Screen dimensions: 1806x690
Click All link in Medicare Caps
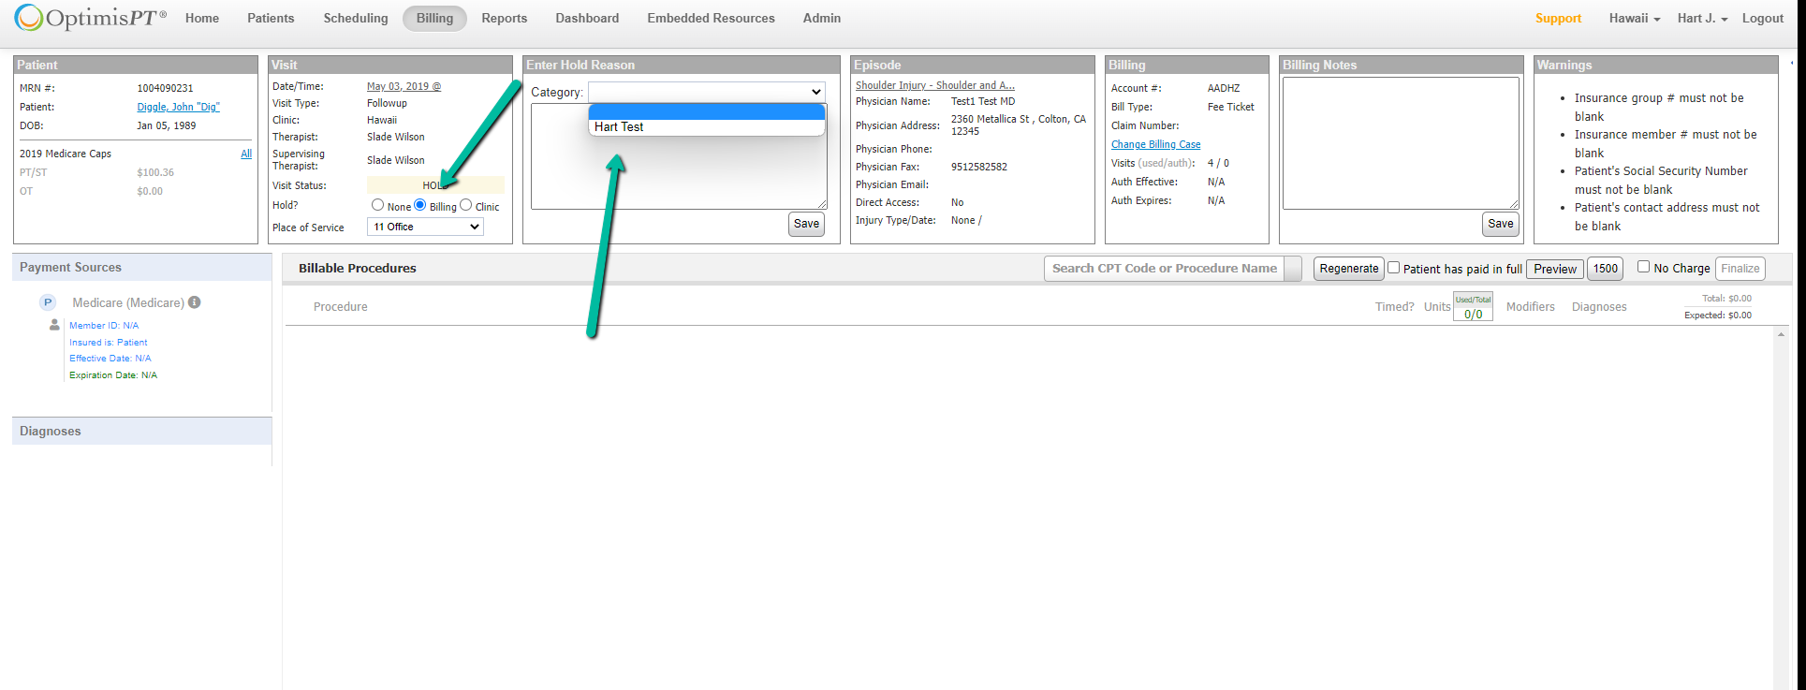coord(246,154)
